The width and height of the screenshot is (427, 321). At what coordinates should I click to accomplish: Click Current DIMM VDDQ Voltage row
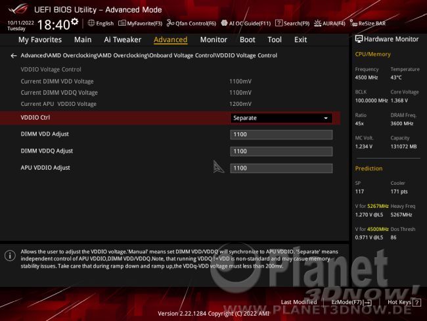point(136,93)
